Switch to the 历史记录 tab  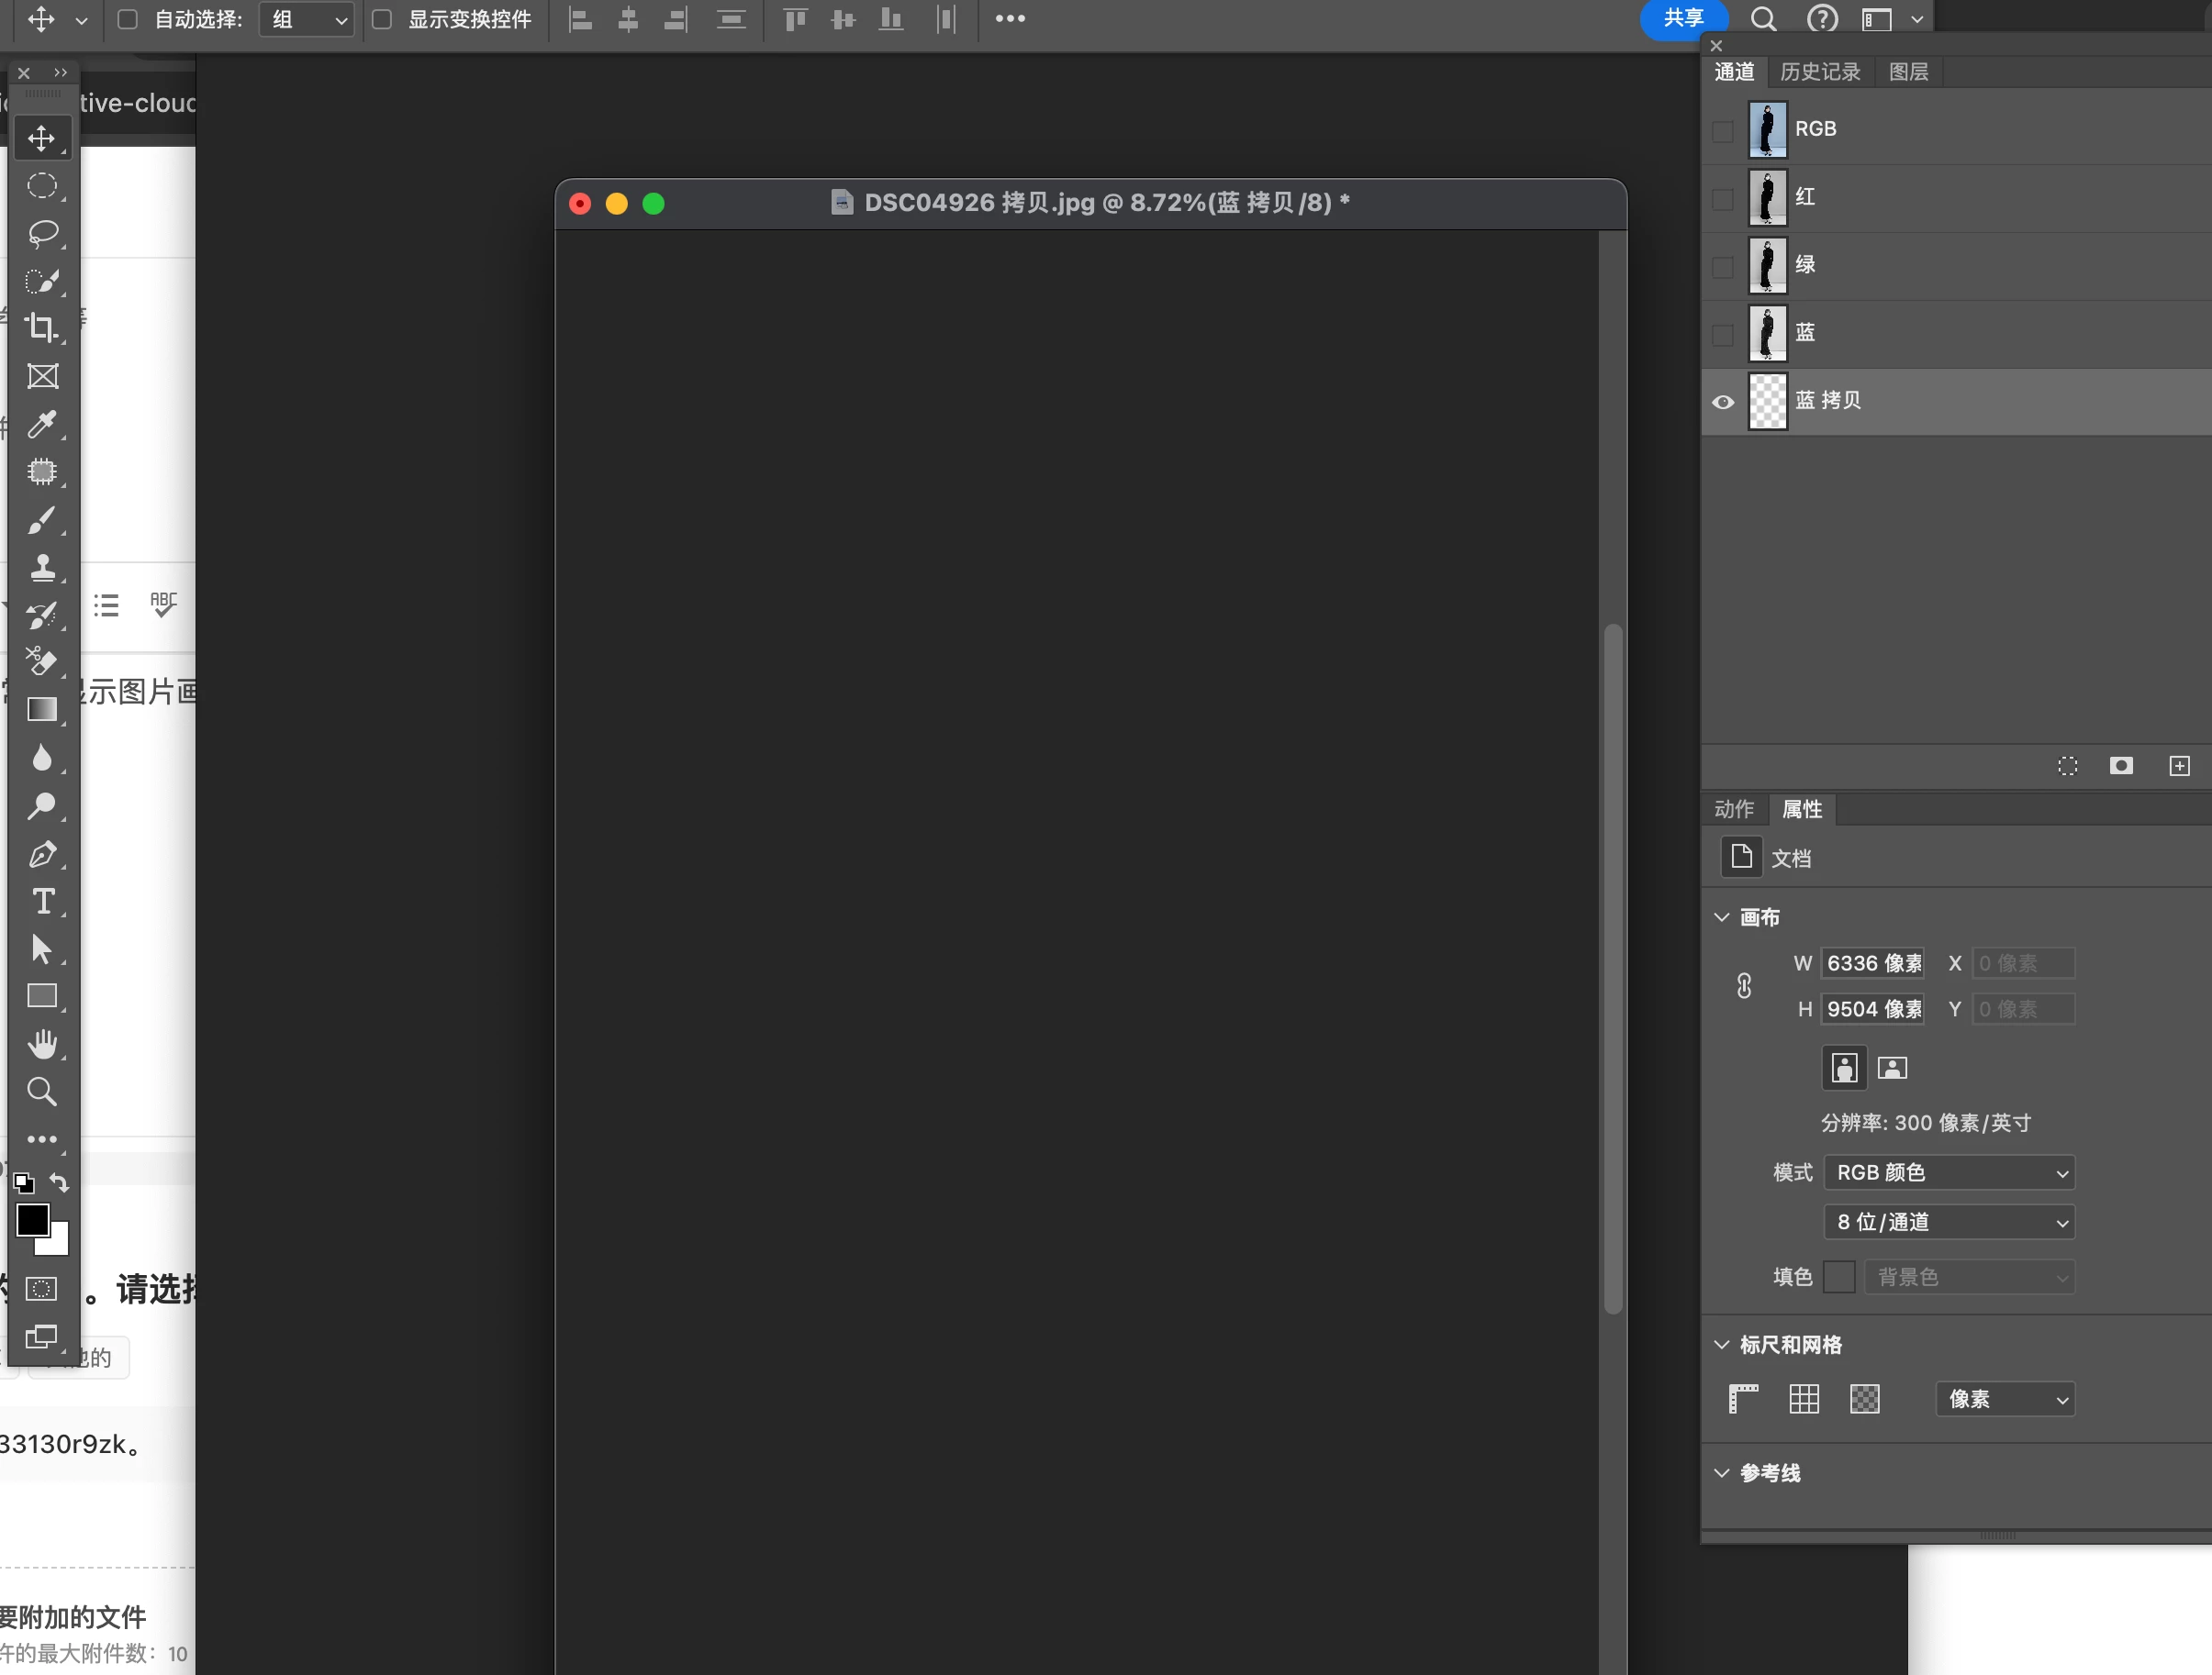(1820, 72)
